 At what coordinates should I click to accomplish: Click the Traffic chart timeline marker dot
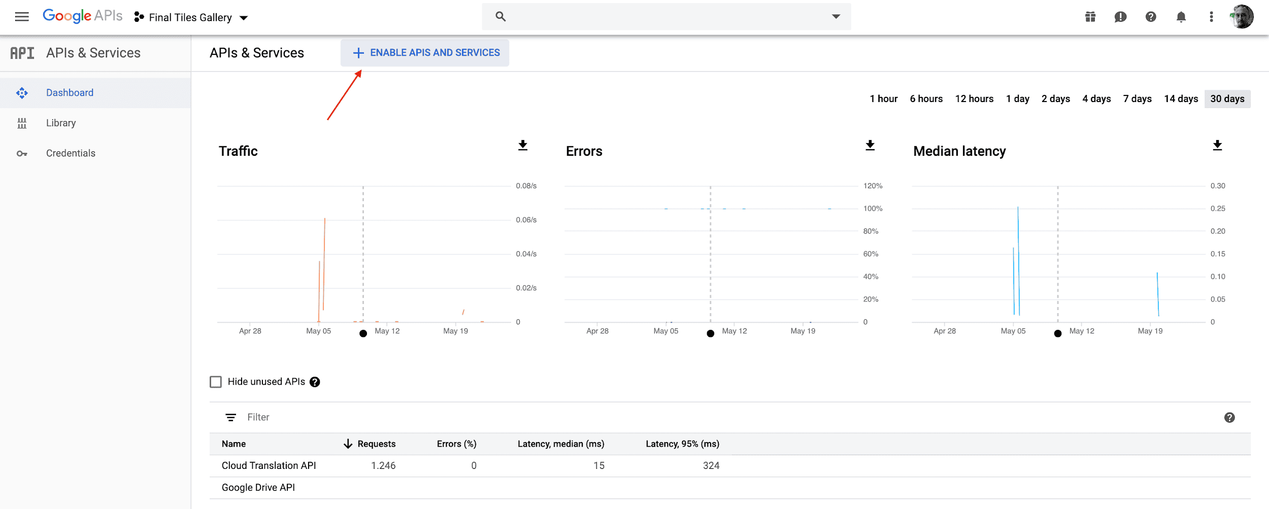[x=363, y=333]
